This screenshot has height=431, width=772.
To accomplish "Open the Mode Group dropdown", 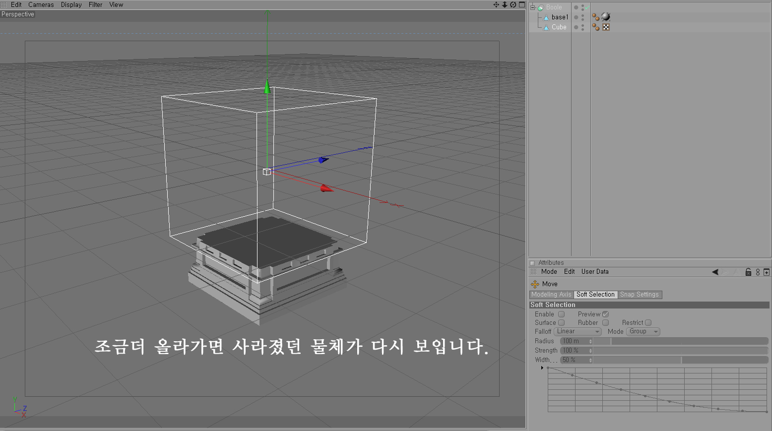I will point(643,331).
